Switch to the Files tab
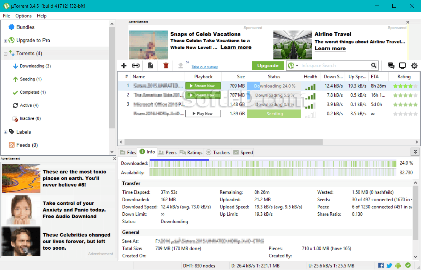Screen dimensions: 421x270 click(x=128, y=152)
